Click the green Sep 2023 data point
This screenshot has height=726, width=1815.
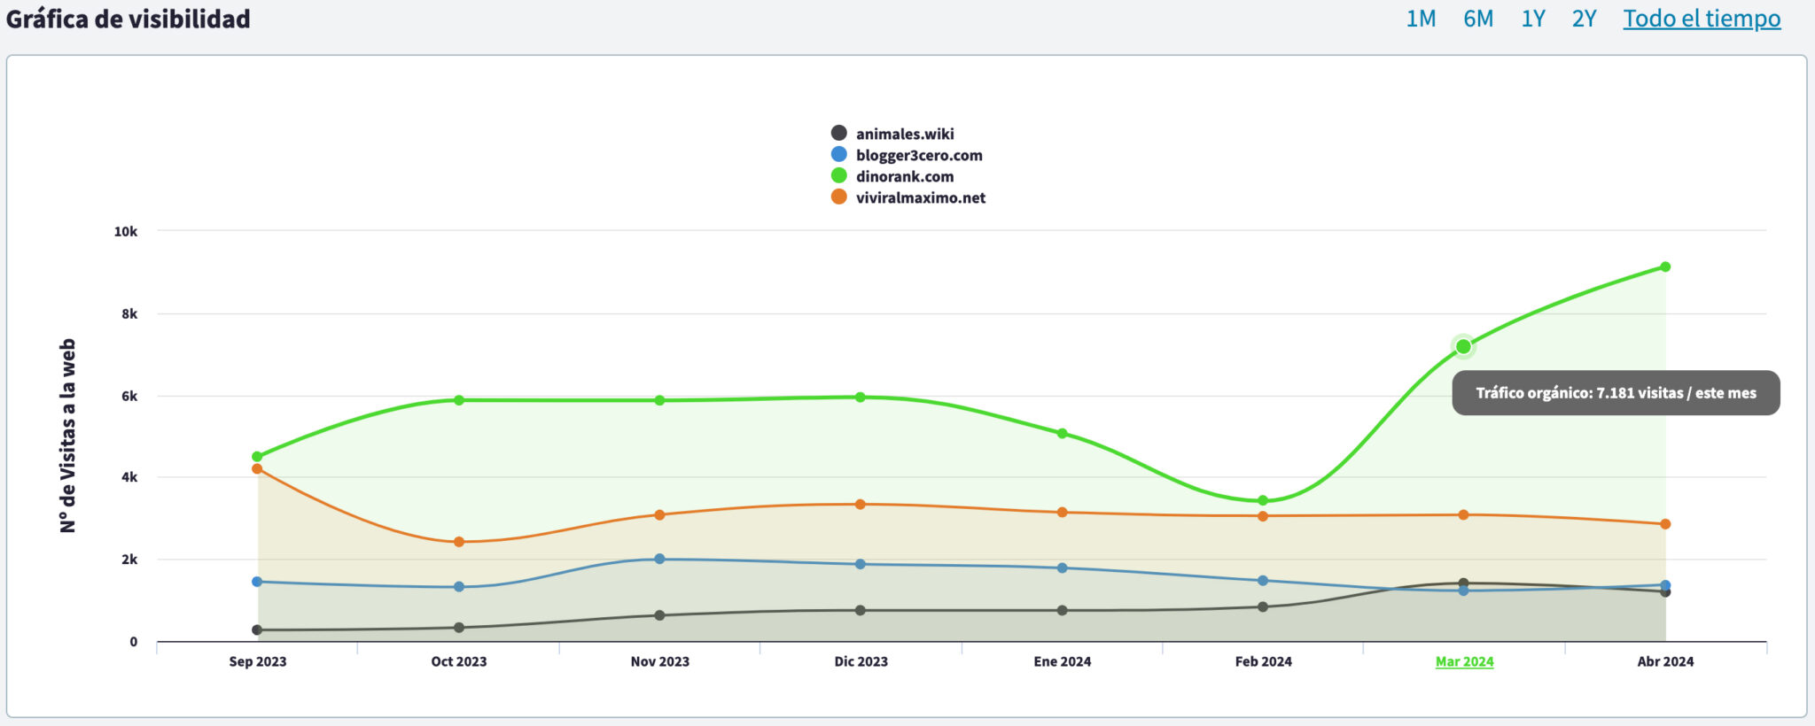pos(257,457)
